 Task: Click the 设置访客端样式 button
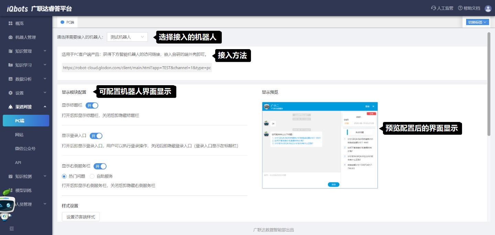pyautogui.click(x=81, y=217)
